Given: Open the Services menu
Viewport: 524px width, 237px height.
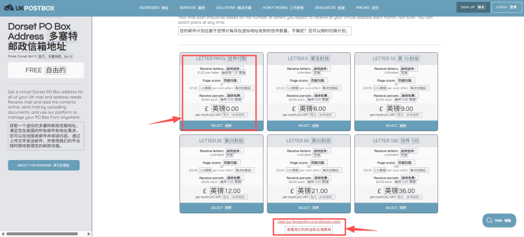Looking at the screenshot, I should pos(192,8).
